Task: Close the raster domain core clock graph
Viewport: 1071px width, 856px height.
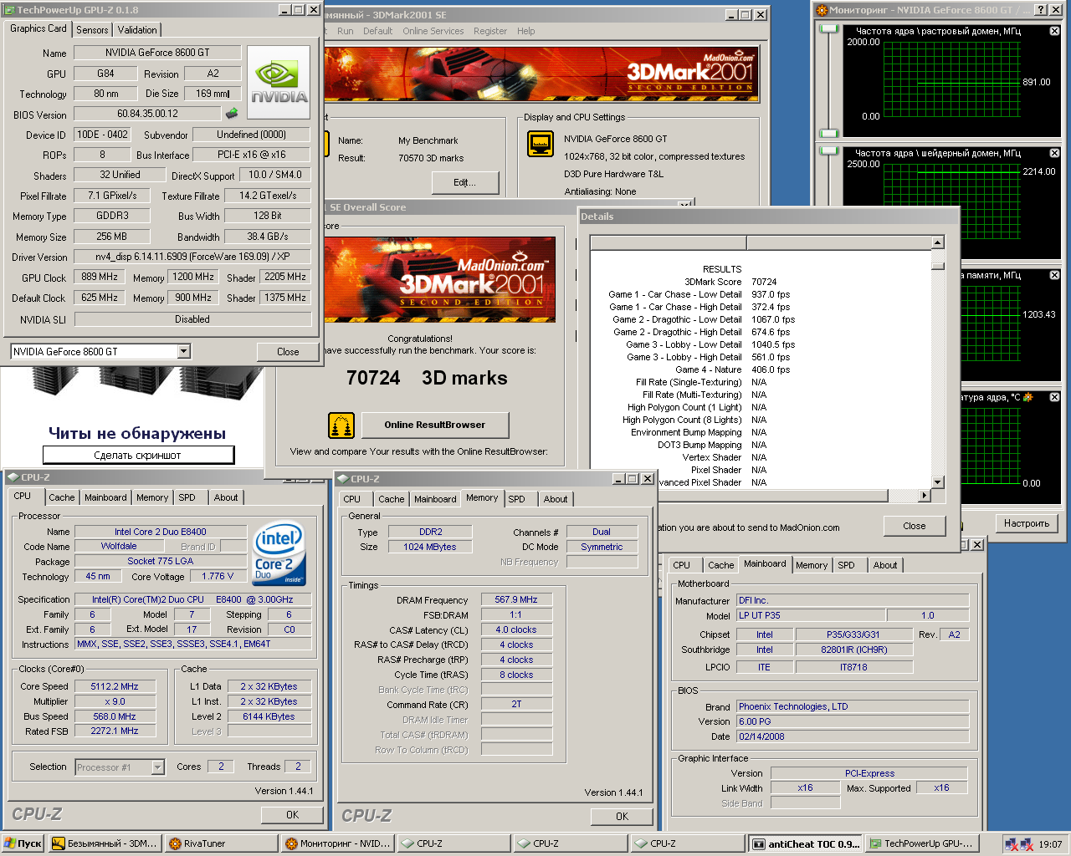Action: point(1054,31)
